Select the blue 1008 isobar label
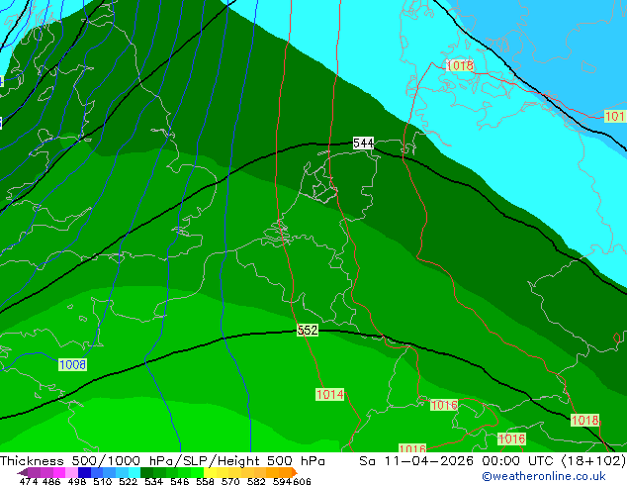 point(72,364)
